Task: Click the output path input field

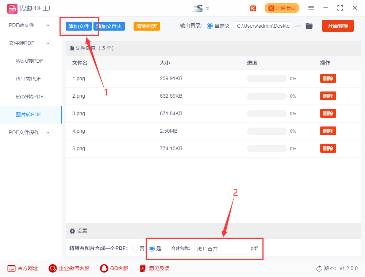Action: tap(263, 26)
